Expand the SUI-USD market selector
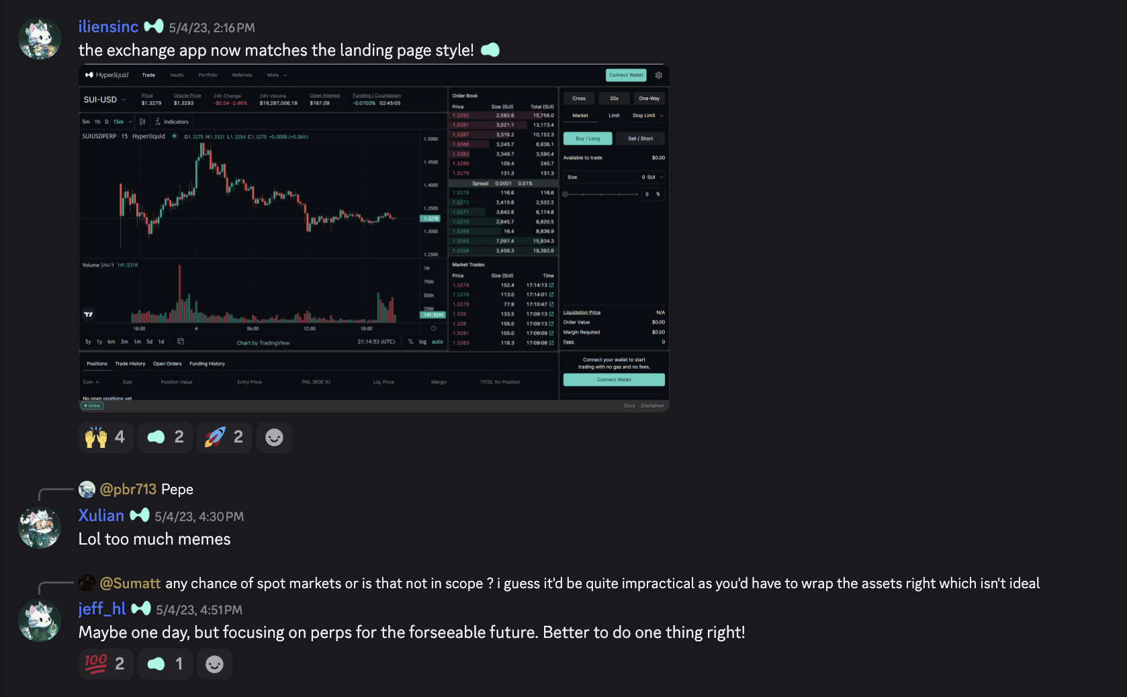This screenshot has height=697, width=1127. tap(105, 99)
